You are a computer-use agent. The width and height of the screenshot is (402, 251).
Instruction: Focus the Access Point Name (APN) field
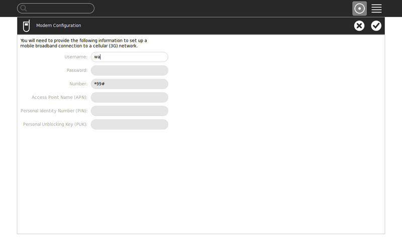click(129, 97)
